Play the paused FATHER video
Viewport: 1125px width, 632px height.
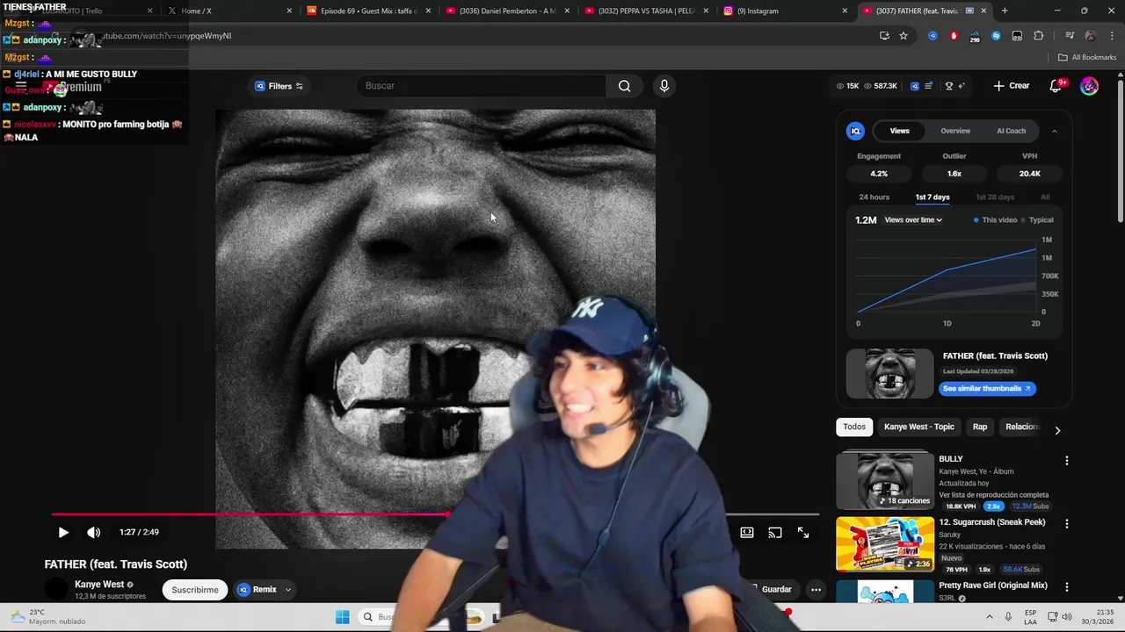click(x=63, y=532)
